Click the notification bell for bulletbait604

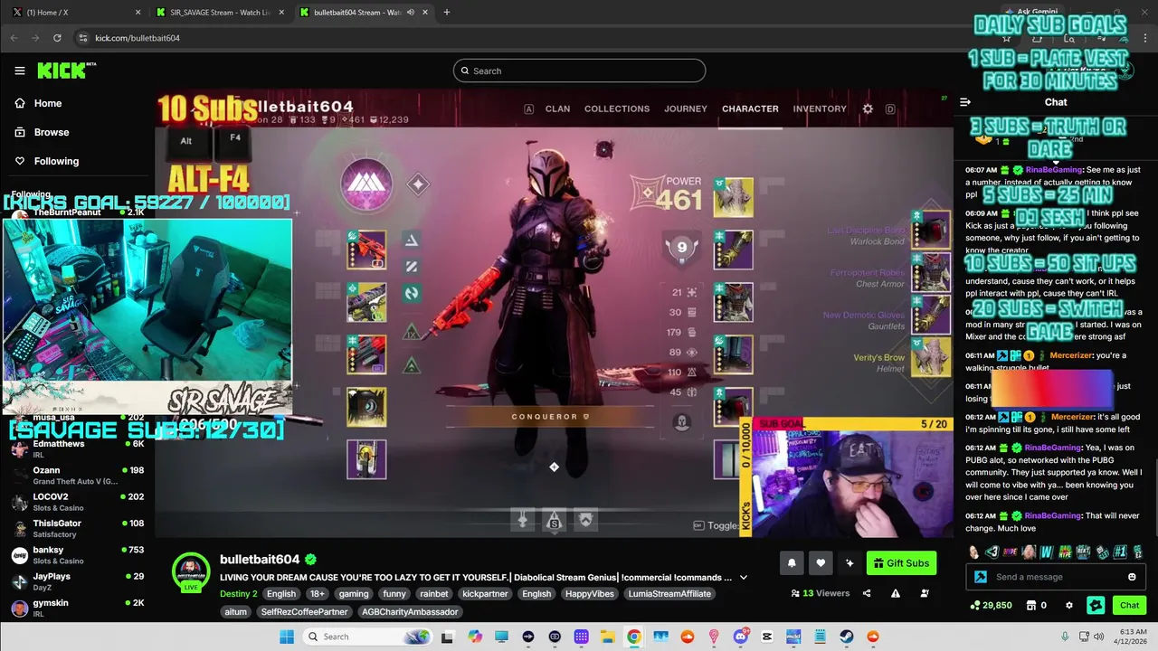(792, 563)
